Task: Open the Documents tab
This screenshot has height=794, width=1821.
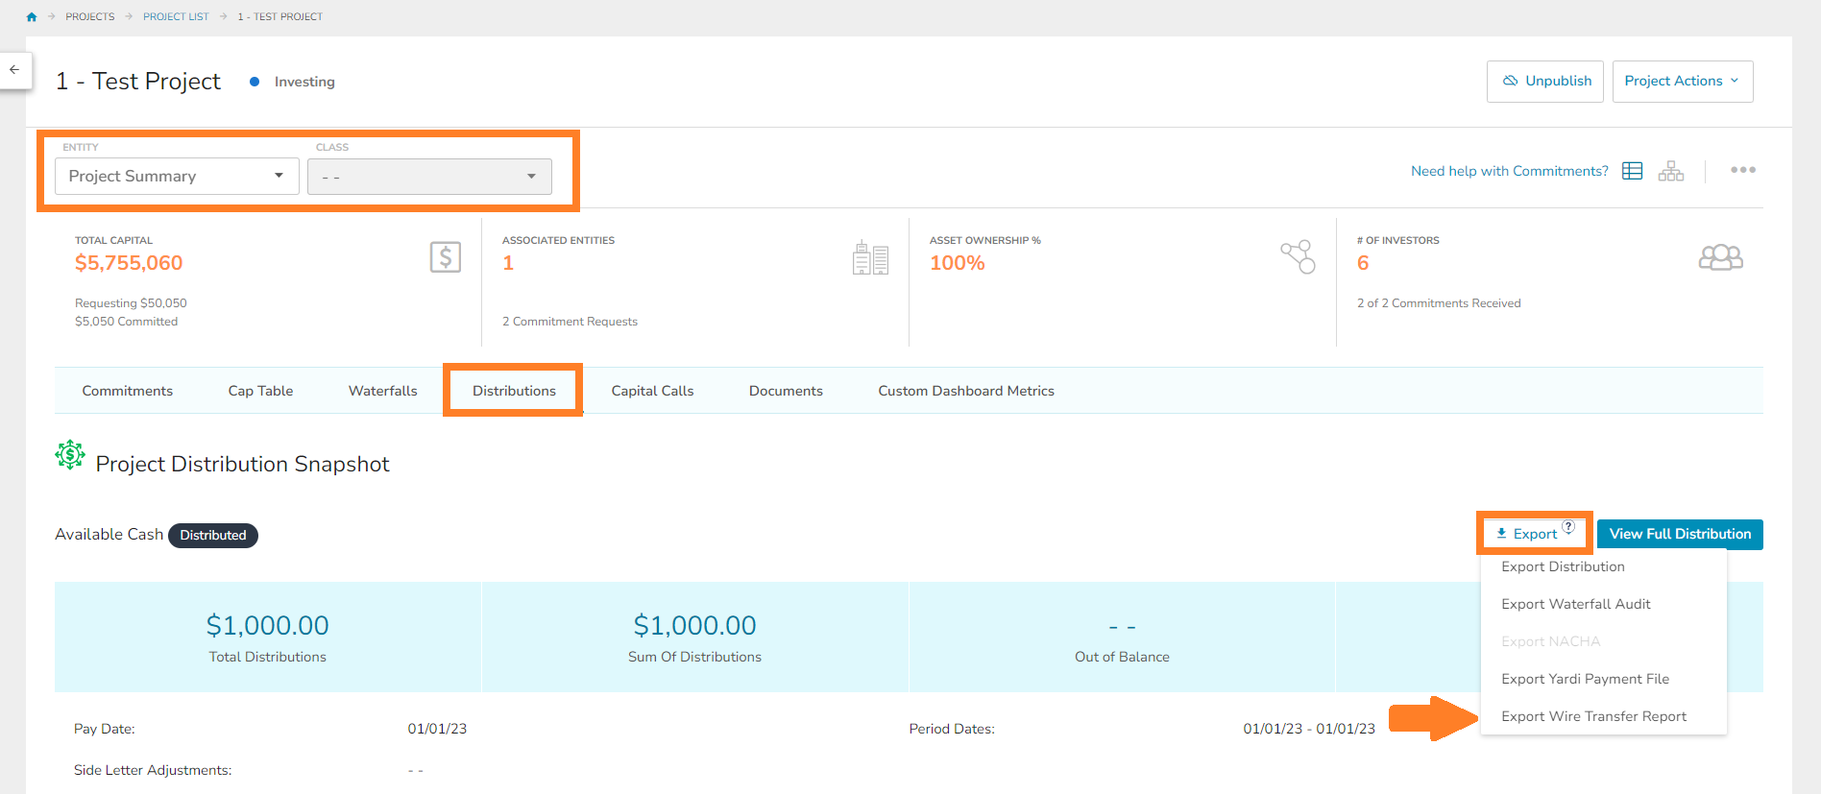Action: (x=786, y=391)
